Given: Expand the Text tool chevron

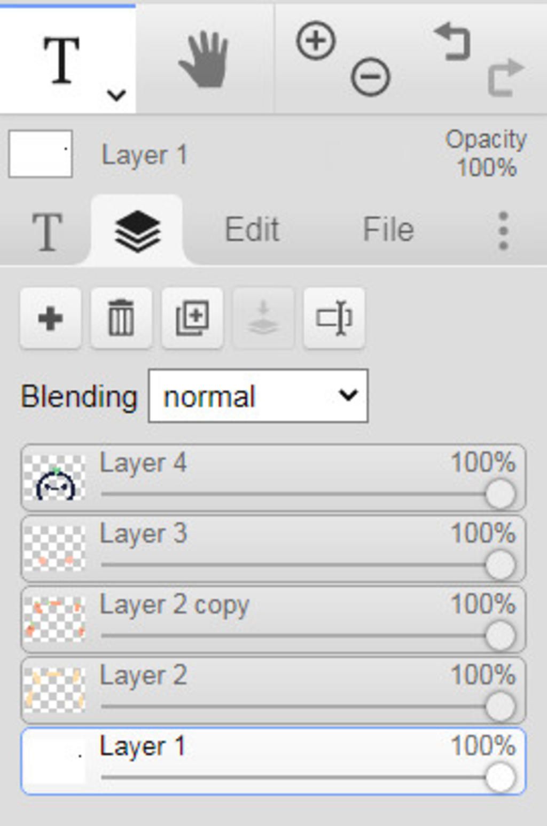Looking at the screenshot, I should (x=116, y=95).
